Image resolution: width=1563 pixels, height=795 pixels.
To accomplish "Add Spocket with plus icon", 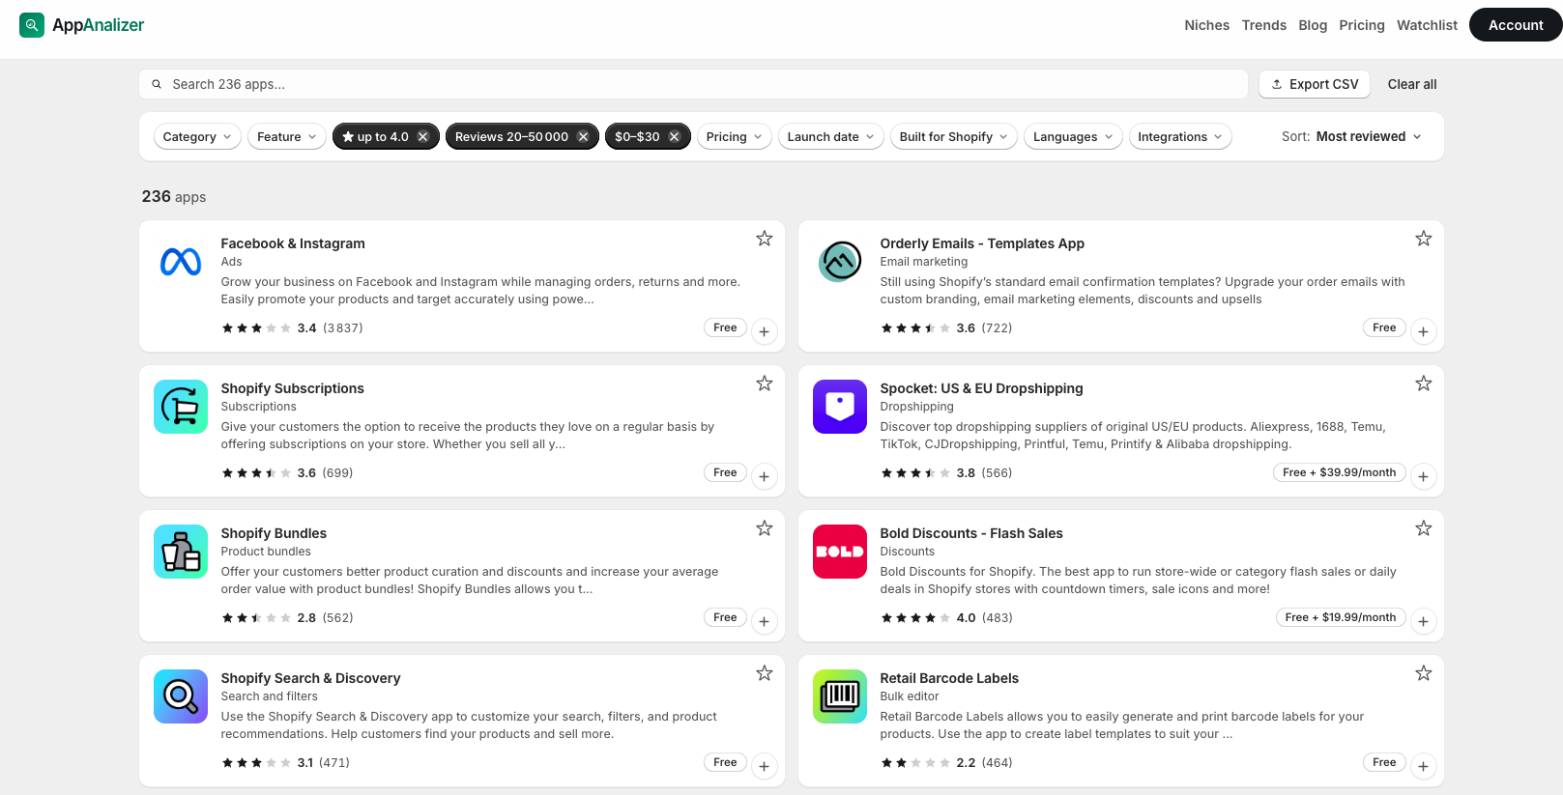I will pos(1423,476).
